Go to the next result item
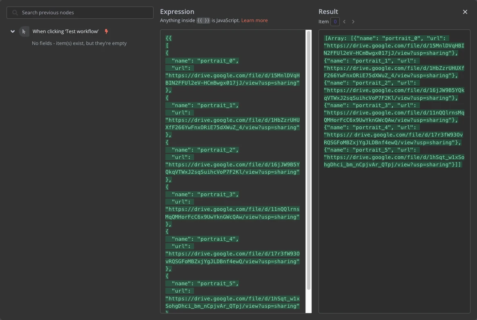The height and width of the screenshot is (320, 477). click(353, 22)
